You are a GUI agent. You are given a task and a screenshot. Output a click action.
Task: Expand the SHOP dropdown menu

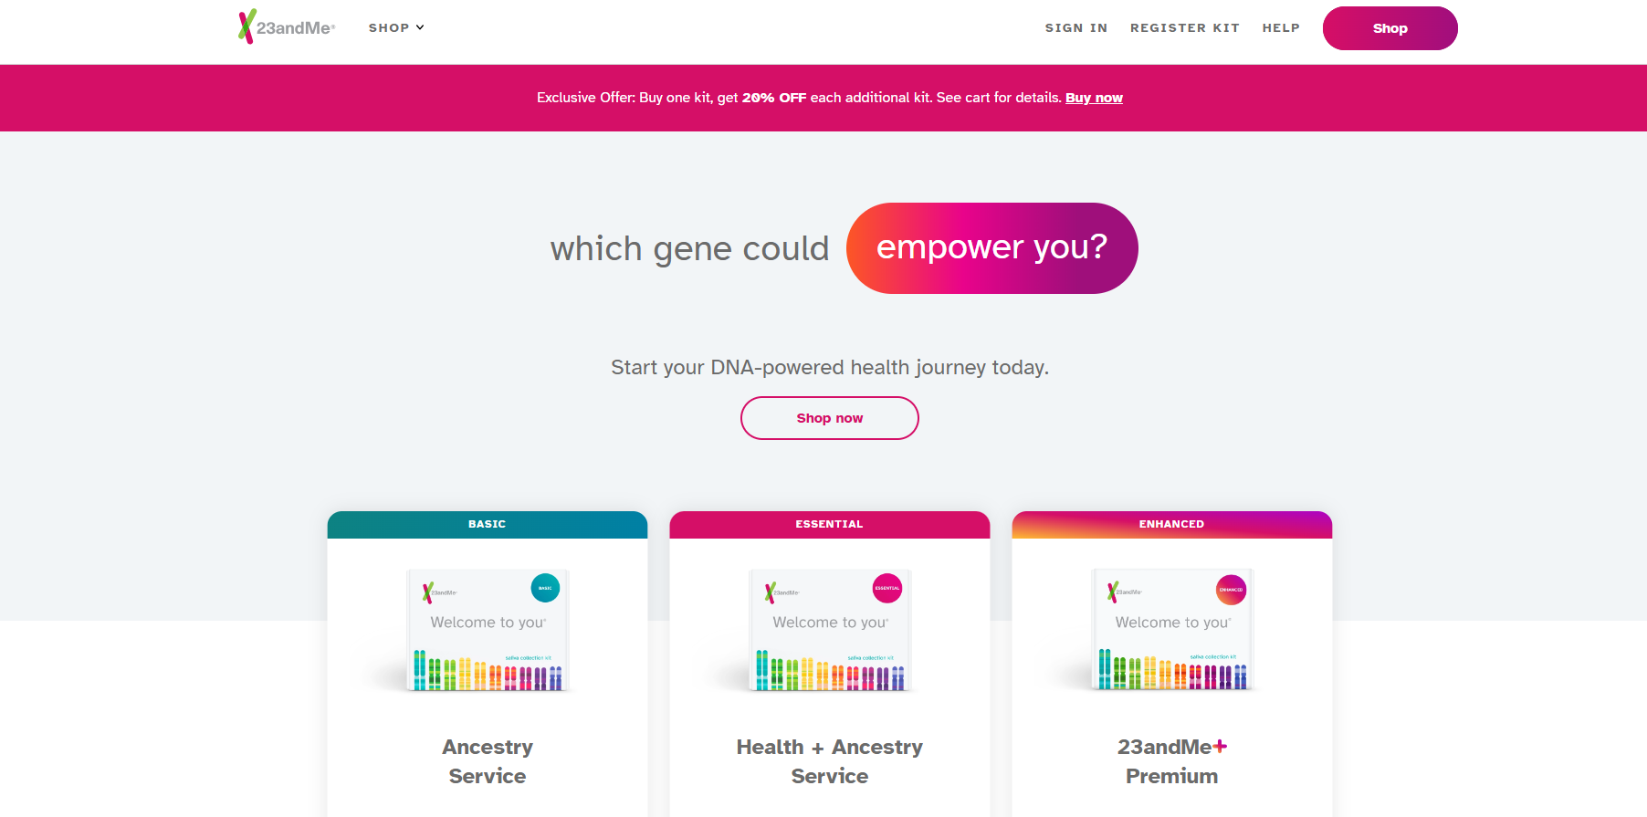396,27
